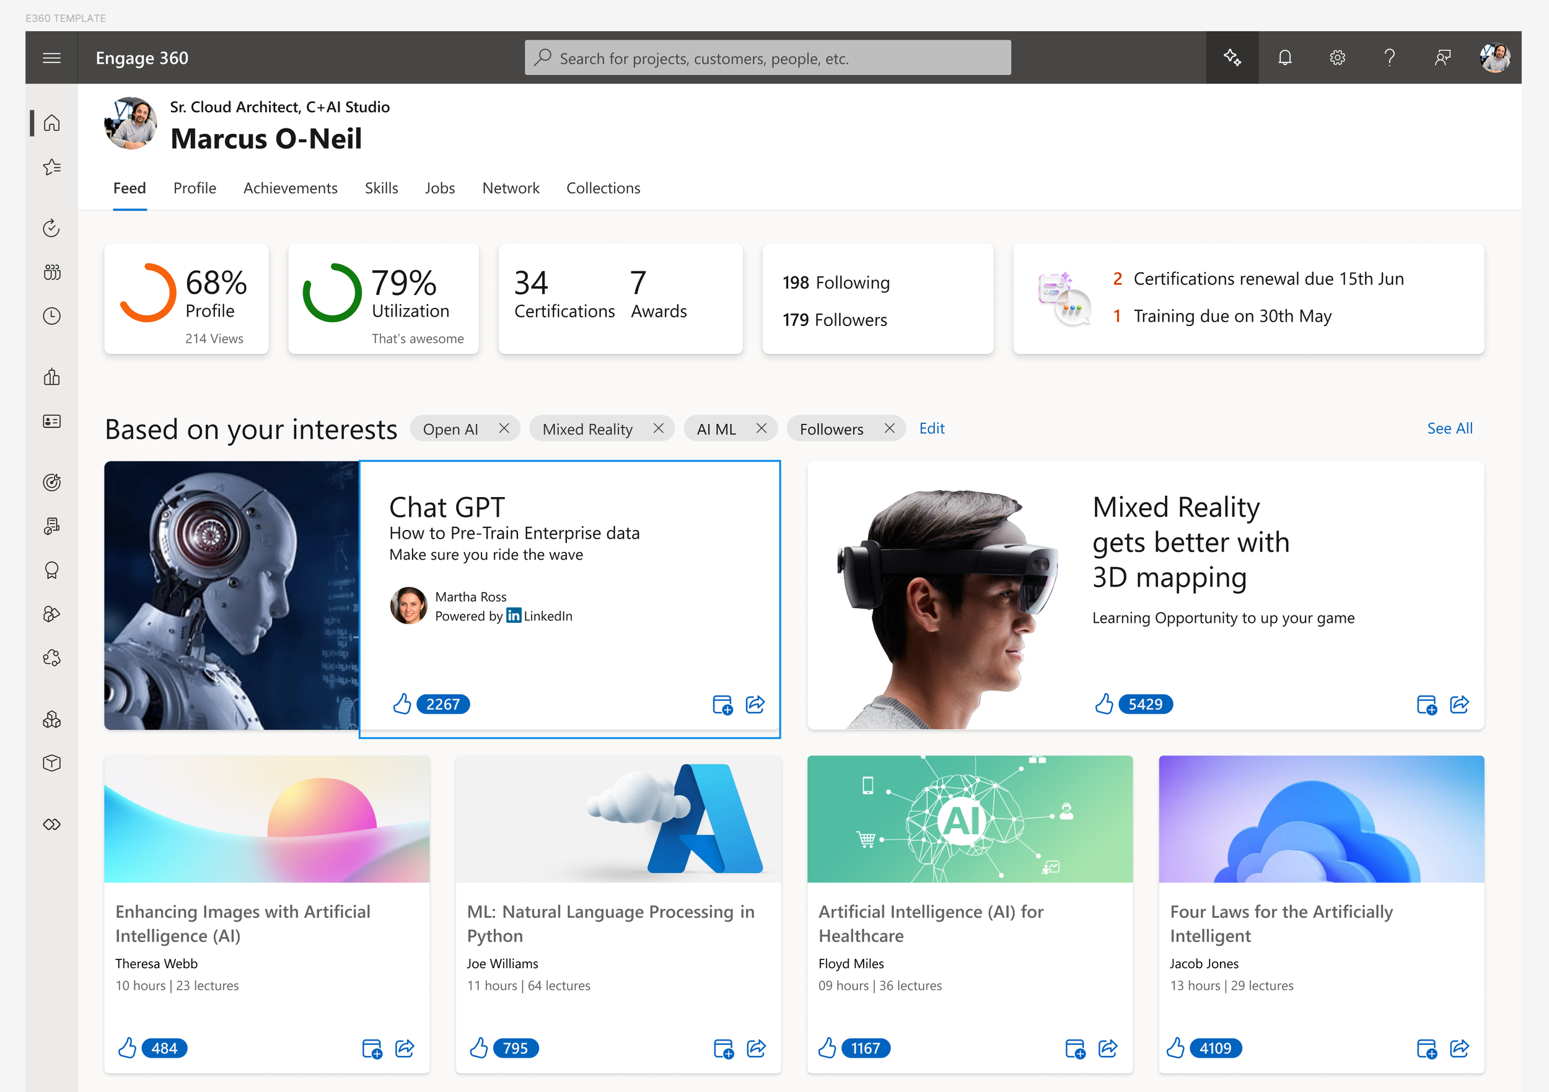This screenshot has width=1549, height=1092.
Task: Click the search projects input field
Action: click(x=768, y=58)
